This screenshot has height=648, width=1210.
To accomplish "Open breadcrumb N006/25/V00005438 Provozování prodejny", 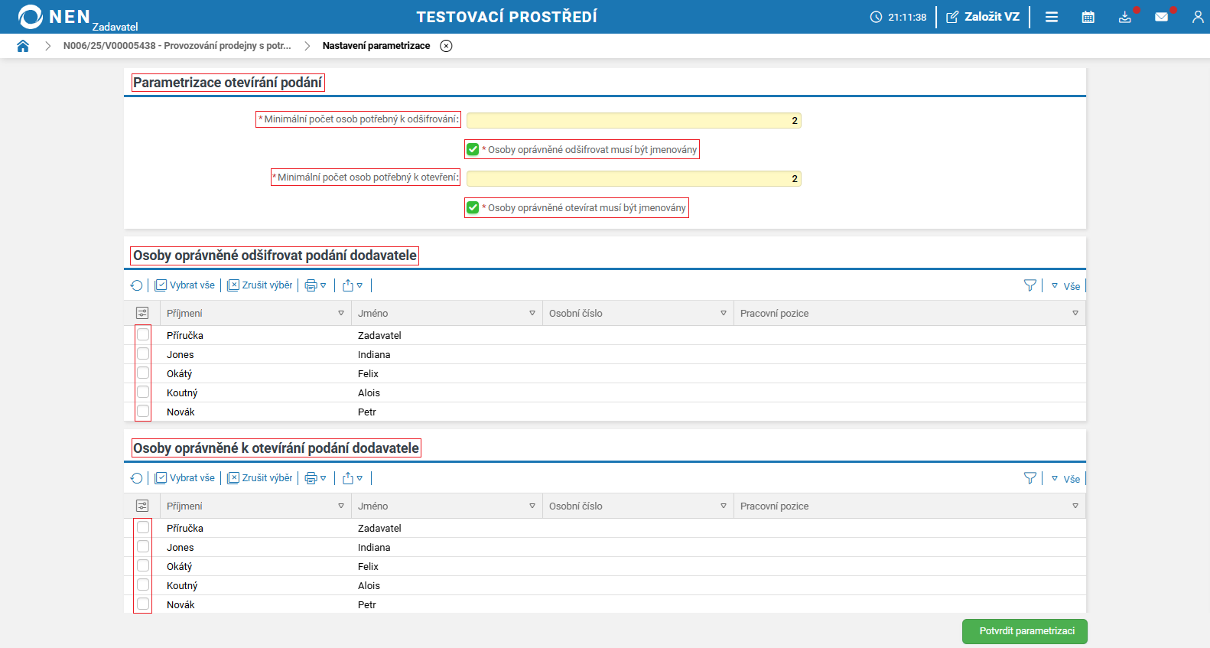I will click(x=177, y=46).
